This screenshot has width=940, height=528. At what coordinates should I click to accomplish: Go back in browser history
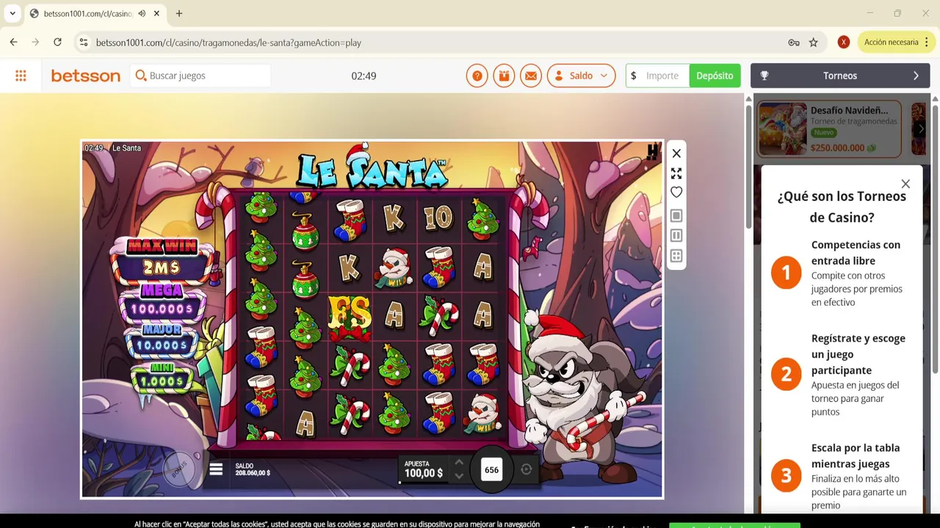click(13, 43)
